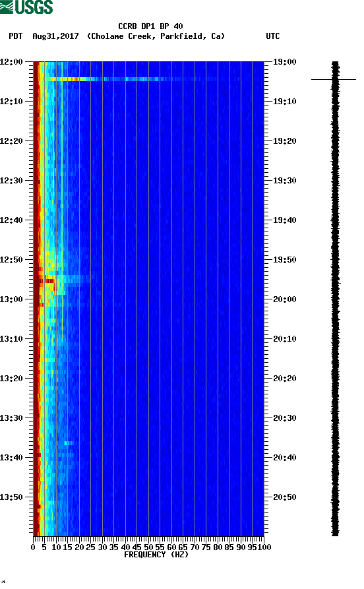The width and height of the screenshot is (364, 589).
Task: Click the 13:20 PDT time label
Action: [11, 379]
